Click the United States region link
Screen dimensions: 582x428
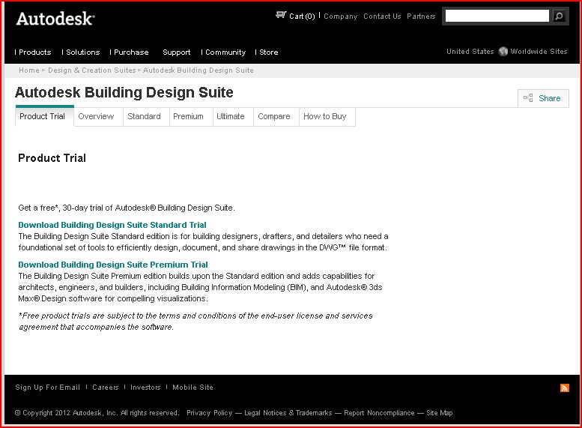pos(470,52)
